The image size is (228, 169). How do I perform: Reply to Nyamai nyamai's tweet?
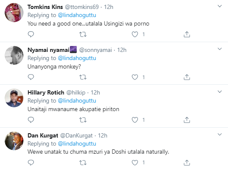point(31,77)
